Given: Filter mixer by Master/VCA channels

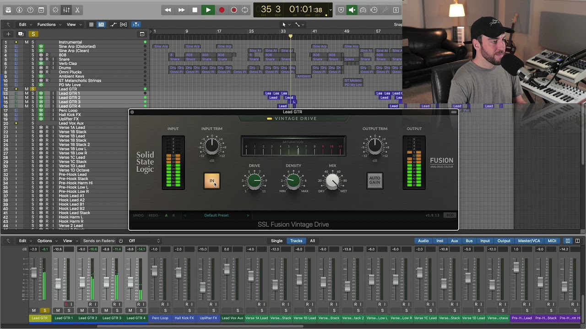Looking at the screenshot, I should coord(529,241).
